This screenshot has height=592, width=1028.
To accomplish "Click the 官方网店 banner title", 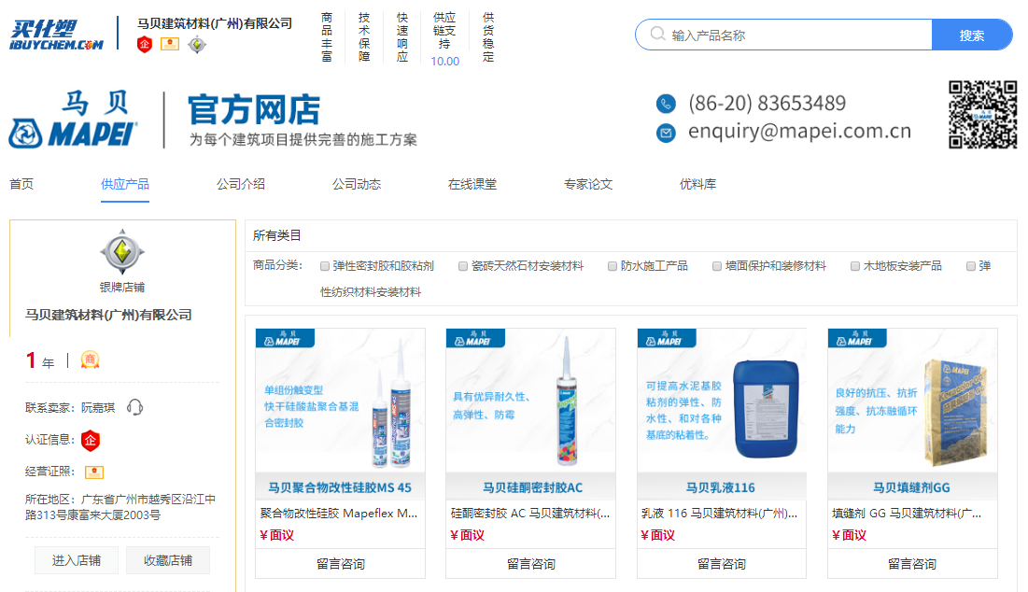I will coord(254,109).
